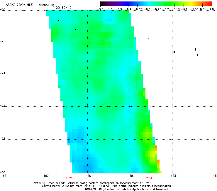The image size is (217, 191).
Task: Click the title 'ASCAT 25KM MLE-1 ascending'
Action: [x=30, y=5]
